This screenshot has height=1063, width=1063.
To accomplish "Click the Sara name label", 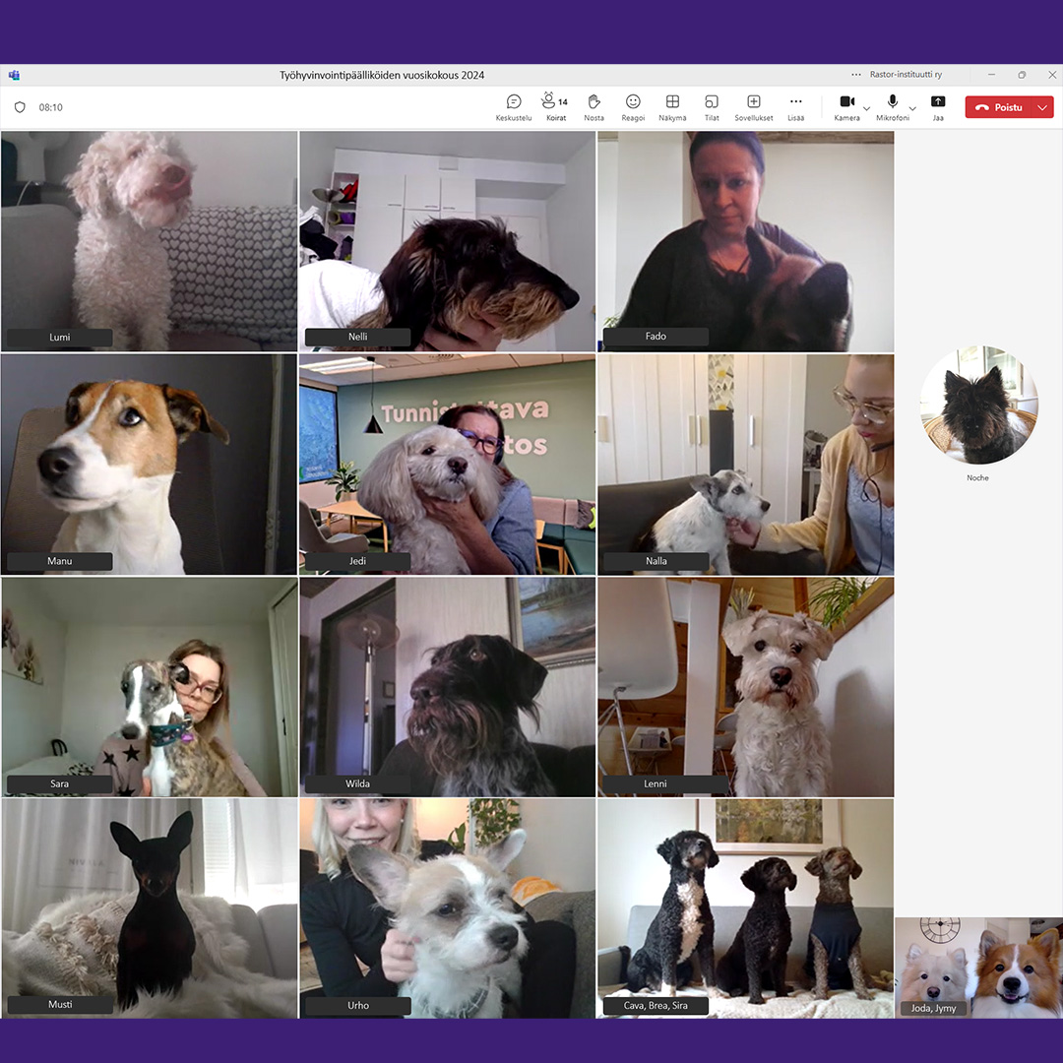I will tap(60, 783).
